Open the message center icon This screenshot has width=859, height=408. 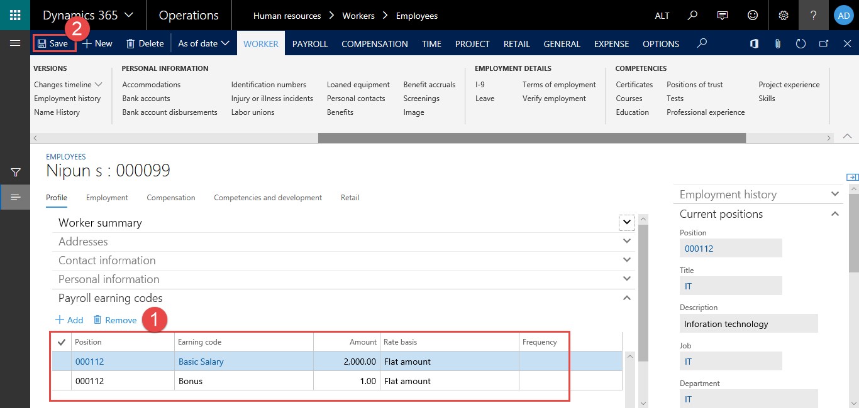pyautogui.click(x=723, y=15)
